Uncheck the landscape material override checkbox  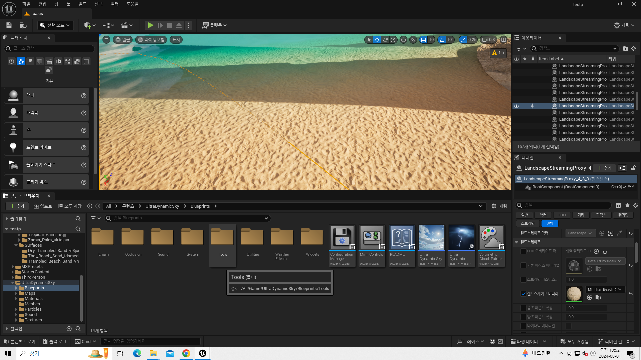coord(523,294)
